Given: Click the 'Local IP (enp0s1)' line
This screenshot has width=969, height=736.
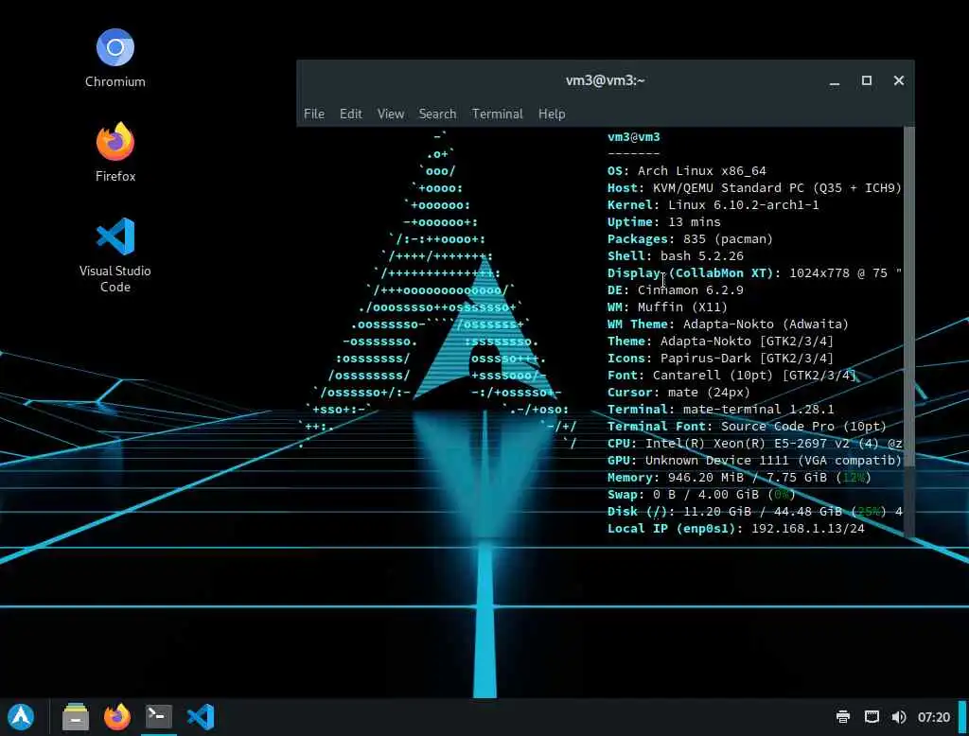Looking at the screenshot, I should click(x=735, y=529).
